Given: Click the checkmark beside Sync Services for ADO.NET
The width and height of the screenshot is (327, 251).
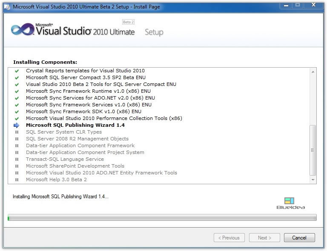Looking at the screenshot, I should (x=17, y=98).
